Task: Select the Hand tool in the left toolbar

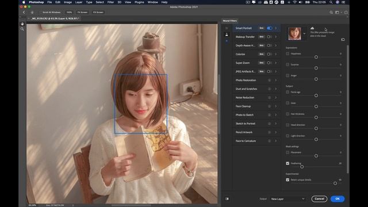Action: pyautogui.click(x=22, y=24)
